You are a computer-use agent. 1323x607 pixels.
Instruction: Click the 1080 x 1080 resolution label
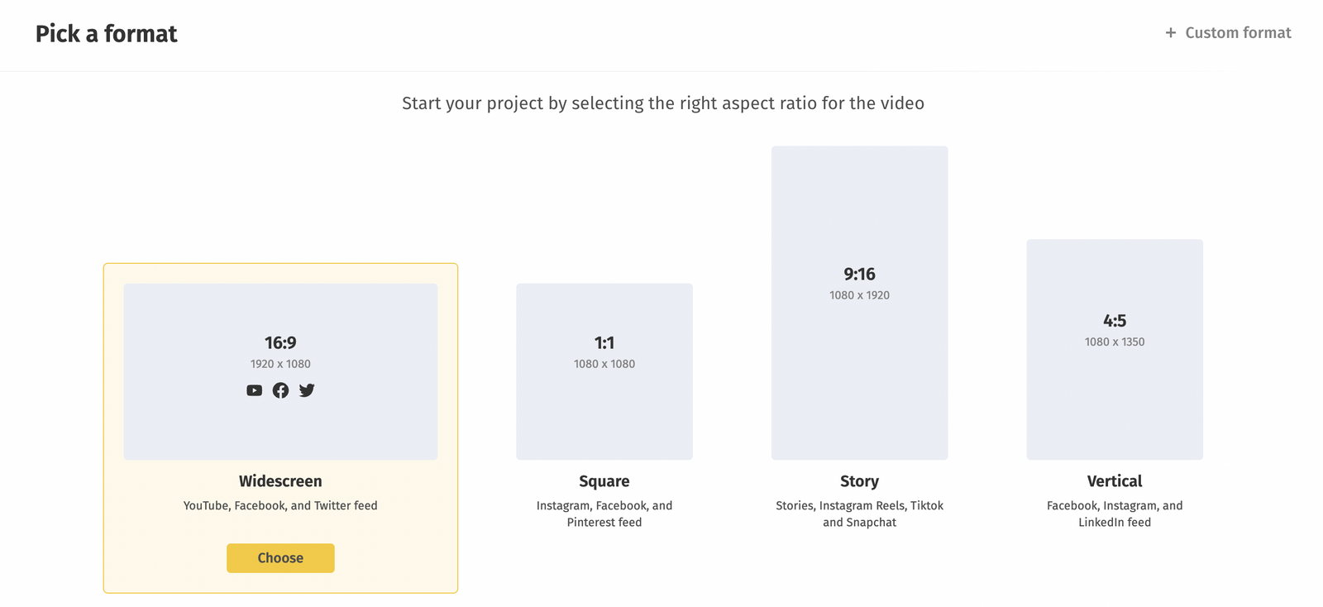tap(604, 364)
